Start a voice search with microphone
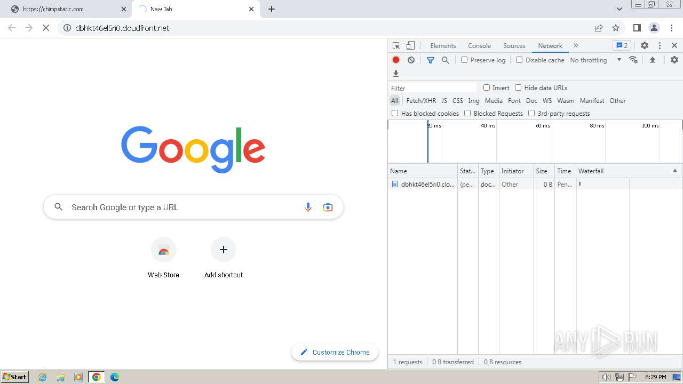This screenshot has height=384, width=683. point(308,207)
